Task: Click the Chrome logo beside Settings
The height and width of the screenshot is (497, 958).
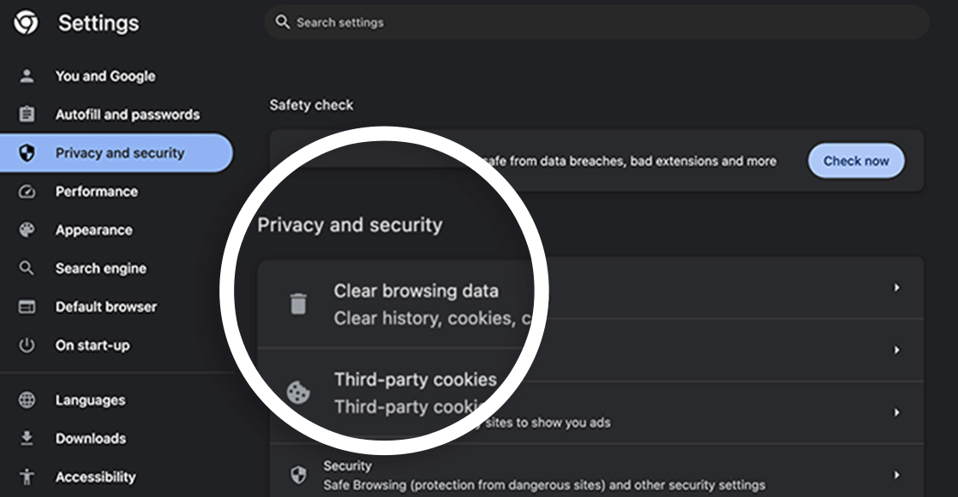Action: (x=26, y=23)
